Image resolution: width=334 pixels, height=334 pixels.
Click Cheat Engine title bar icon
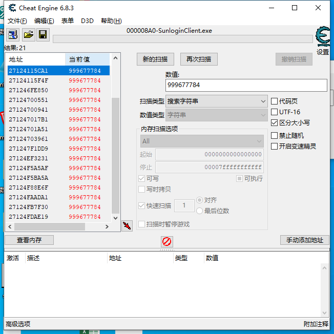(12, 8)
